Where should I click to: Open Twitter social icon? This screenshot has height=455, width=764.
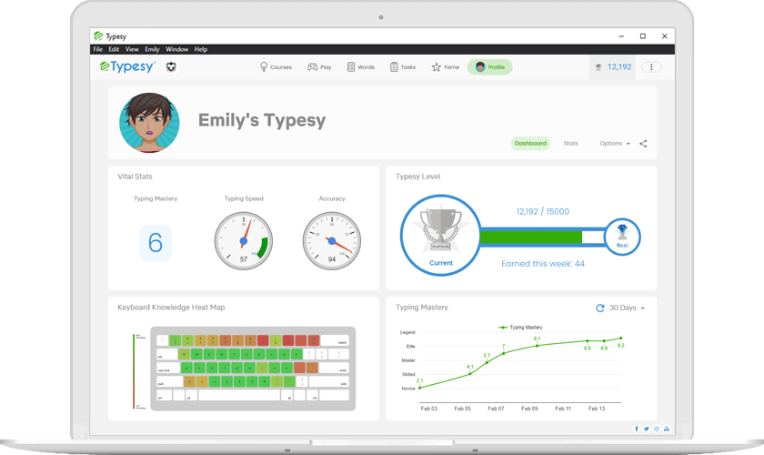(647, 429)
